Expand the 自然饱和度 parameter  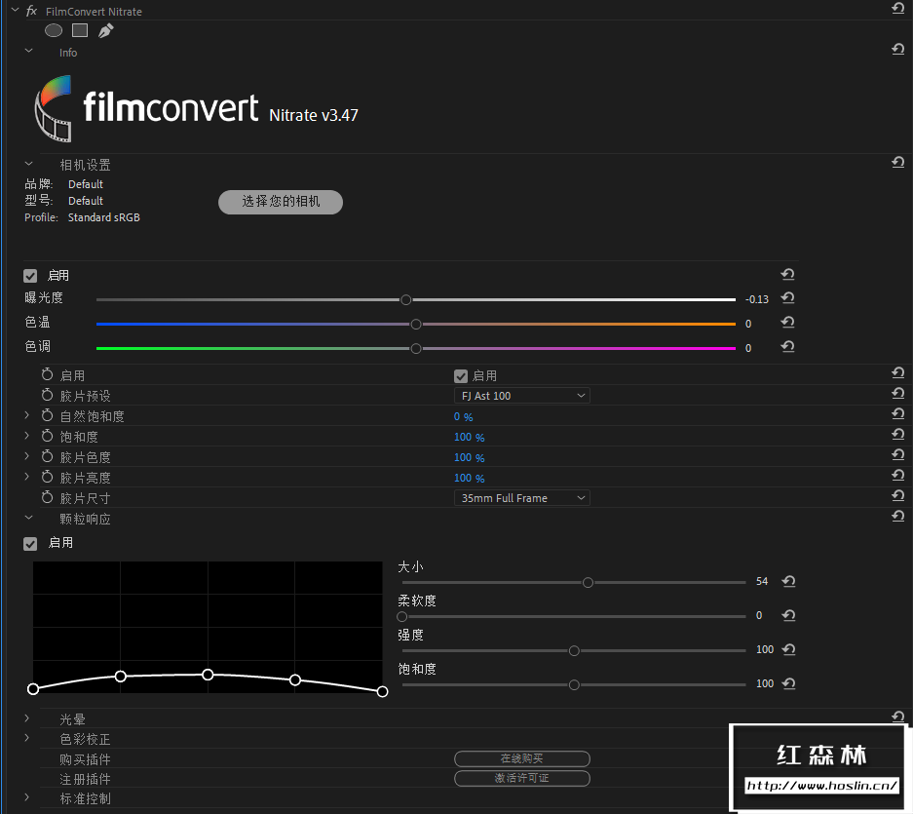(x=26, y=415)
